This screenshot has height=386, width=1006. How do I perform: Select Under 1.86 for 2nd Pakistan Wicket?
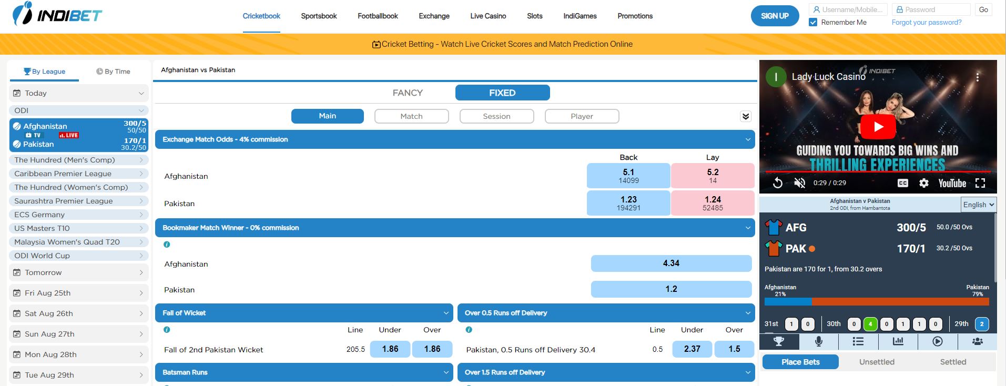pyautogui.click(x=390, y=349)
